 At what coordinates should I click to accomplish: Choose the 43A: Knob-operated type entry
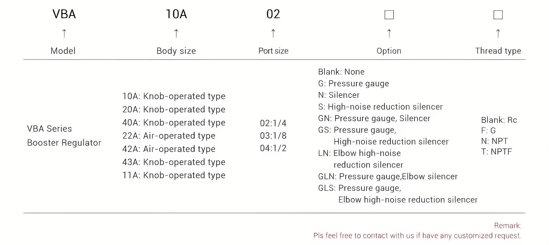(x=174, y=162)
